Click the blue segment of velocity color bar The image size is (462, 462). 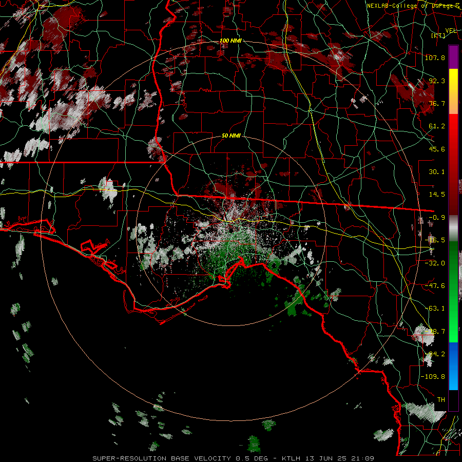[453, 366]
